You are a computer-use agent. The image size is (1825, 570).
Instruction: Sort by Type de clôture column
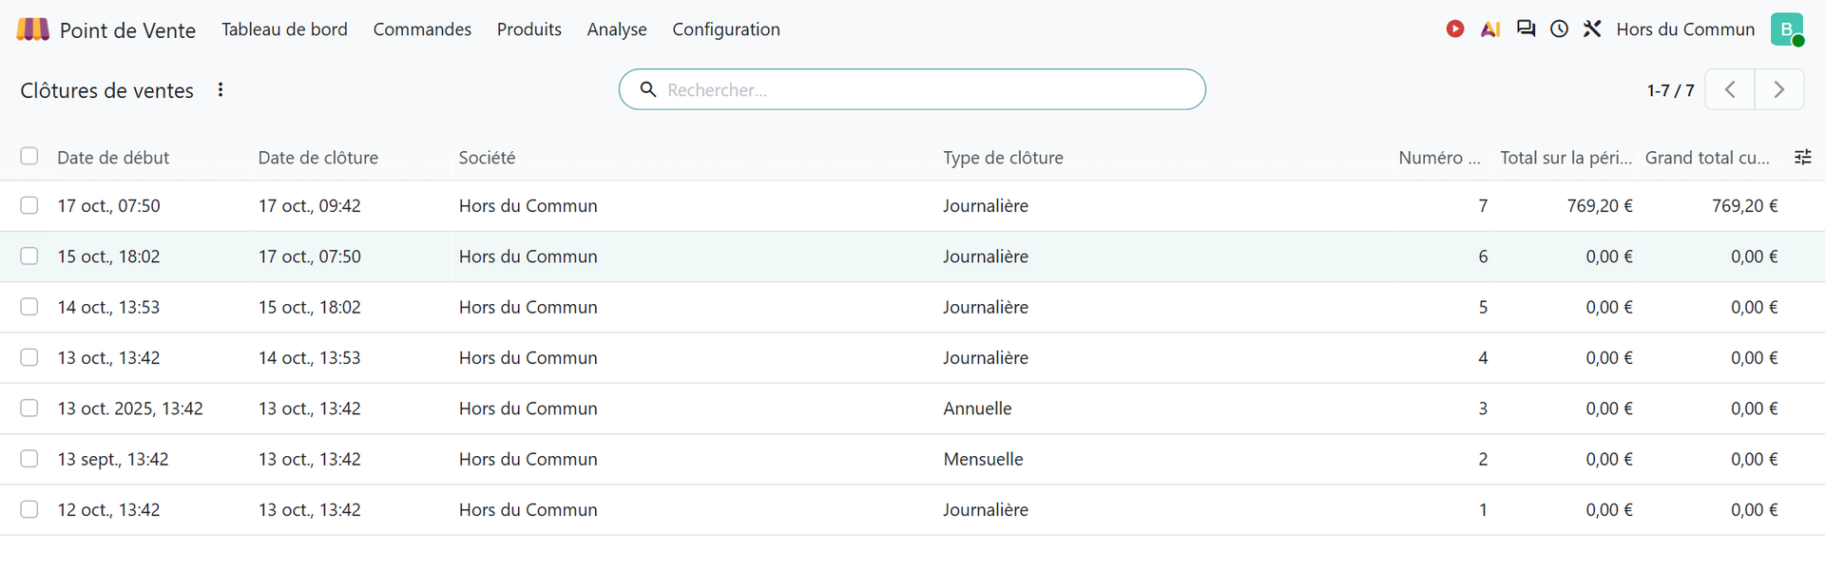[x=1003, y=158]
